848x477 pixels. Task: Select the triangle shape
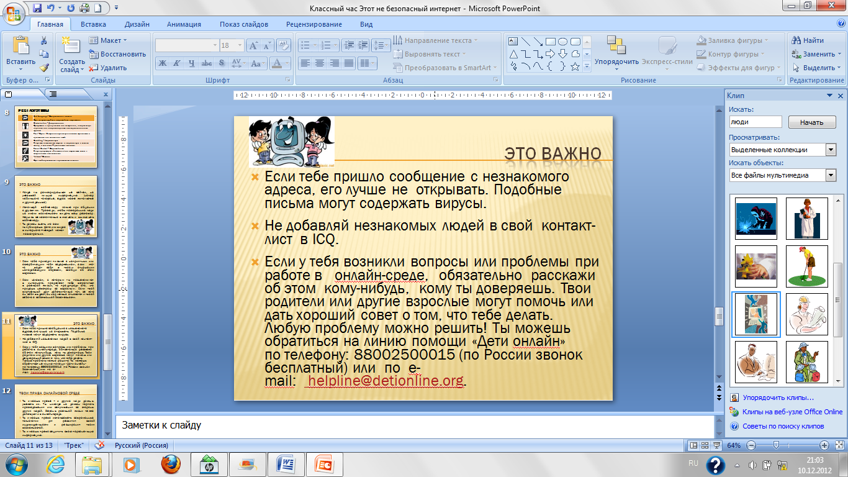513,54
